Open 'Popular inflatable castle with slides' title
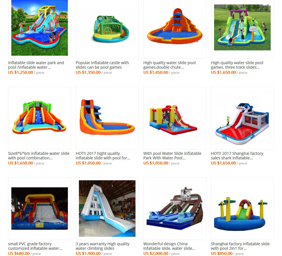 (102, 65)
